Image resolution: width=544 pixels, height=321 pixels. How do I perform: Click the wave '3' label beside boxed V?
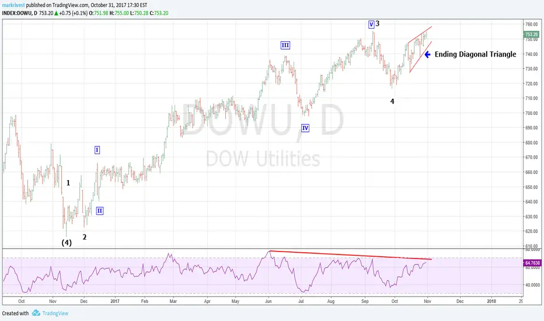tap(378, 23)
